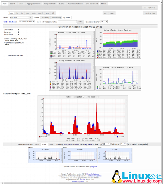Open the Views tab
Image resolution: width=163 pixels, height=184 pixels.
(21, 4)
